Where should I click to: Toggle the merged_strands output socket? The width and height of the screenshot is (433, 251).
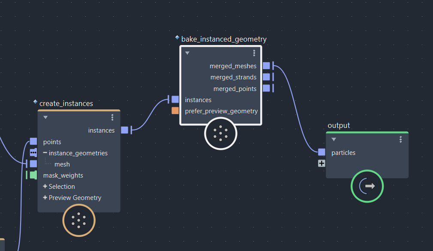266,77
